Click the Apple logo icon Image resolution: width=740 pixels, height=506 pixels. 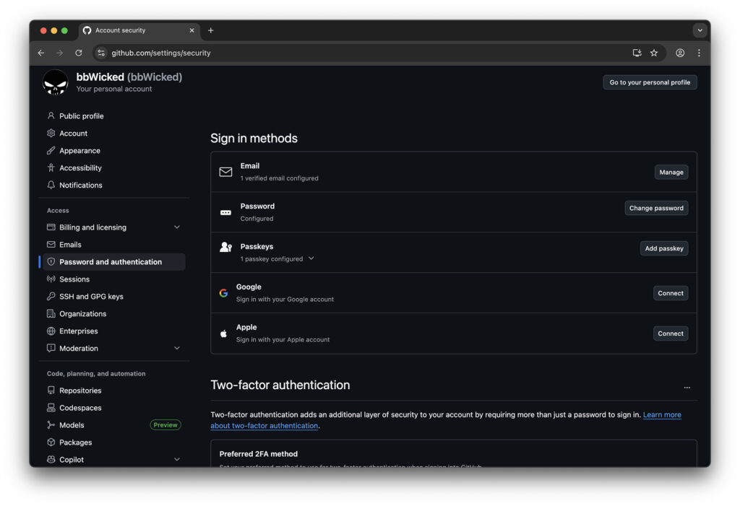tap(224, 333)
